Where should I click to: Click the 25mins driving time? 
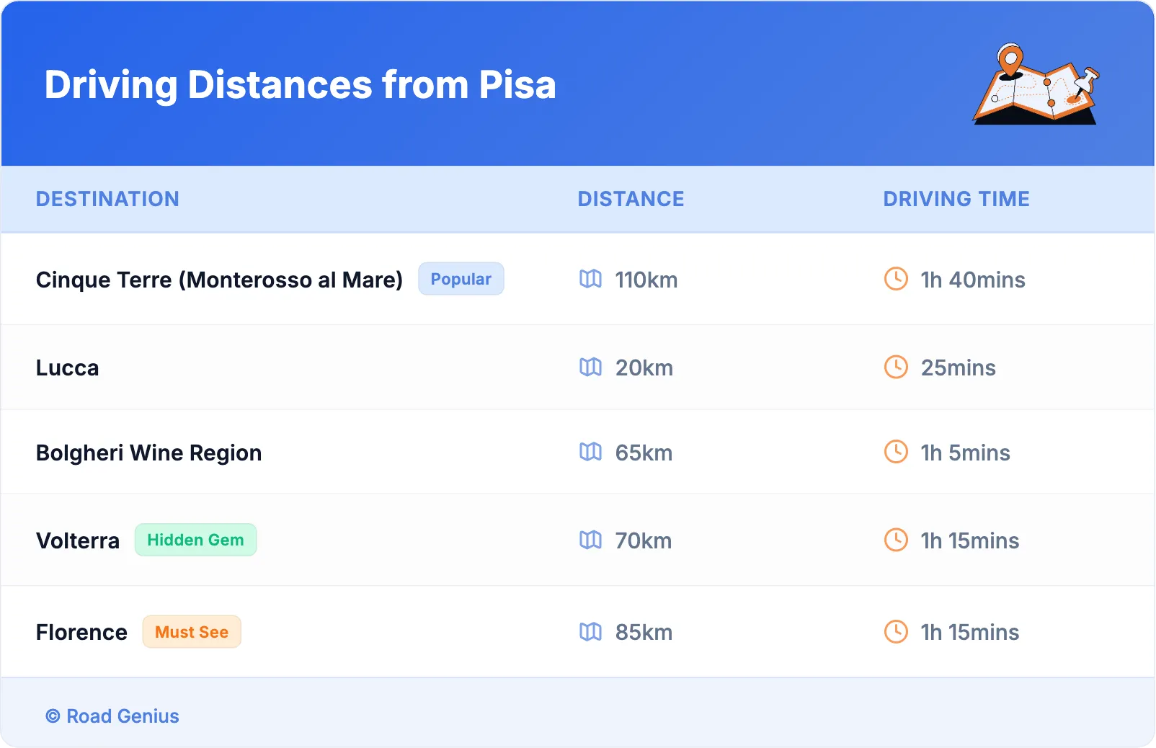[x=959, y=368]
